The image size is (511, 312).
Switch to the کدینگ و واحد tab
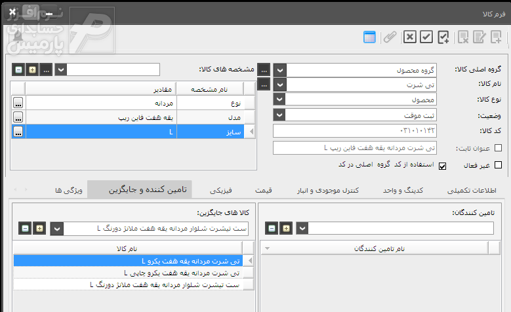pyautogui.click(x=403, y=190)
